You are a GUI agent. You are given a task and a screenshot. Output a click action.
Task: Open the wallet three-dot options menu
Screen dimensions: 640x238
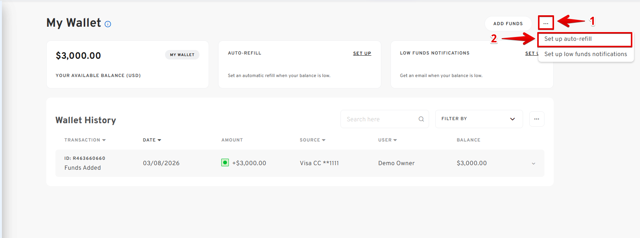pos(546,23)
